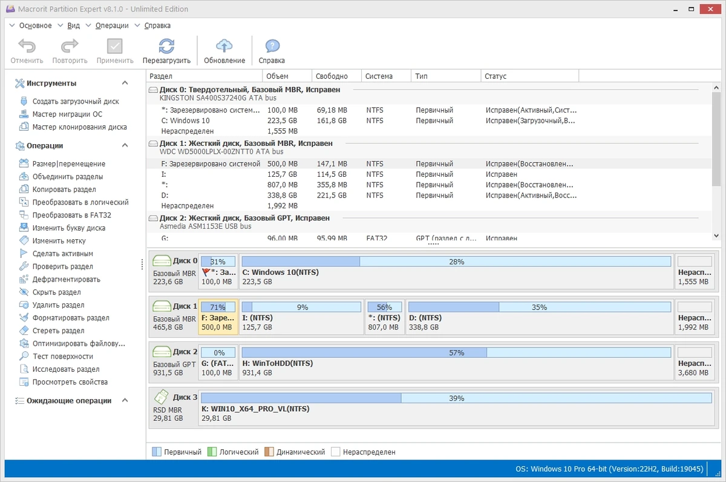This screenshot has width=726, height=482.
Task: Sort by the Раздел column header
Action: pos(204,76)
